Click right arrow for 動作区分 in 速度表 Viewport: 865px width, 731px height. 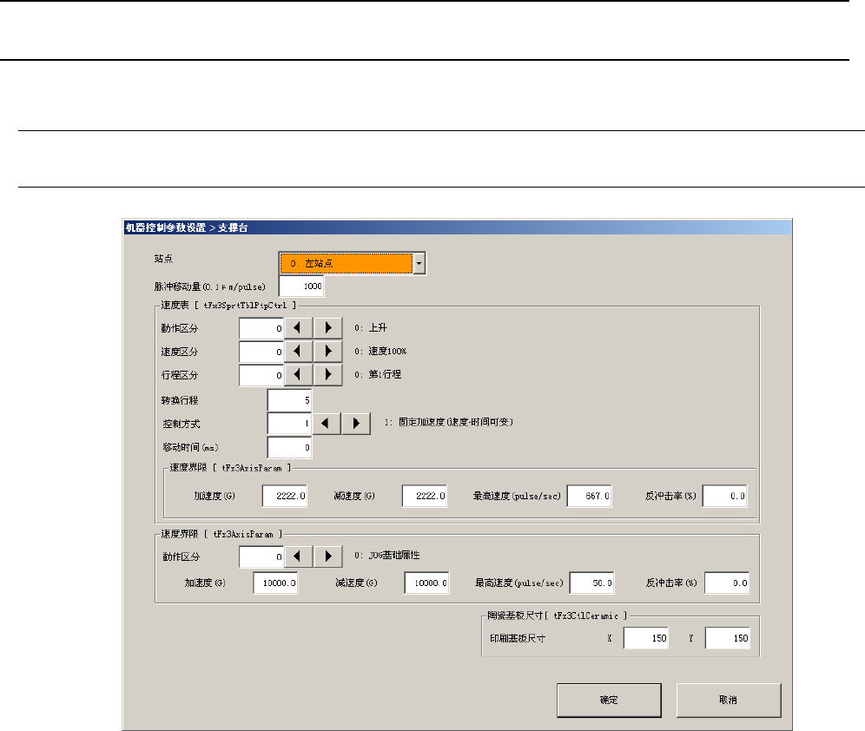pos(327,329)
